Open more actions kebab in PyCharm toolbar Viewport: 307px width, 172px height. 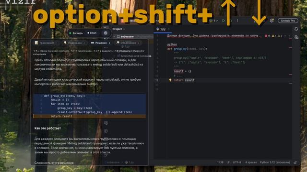237,21
